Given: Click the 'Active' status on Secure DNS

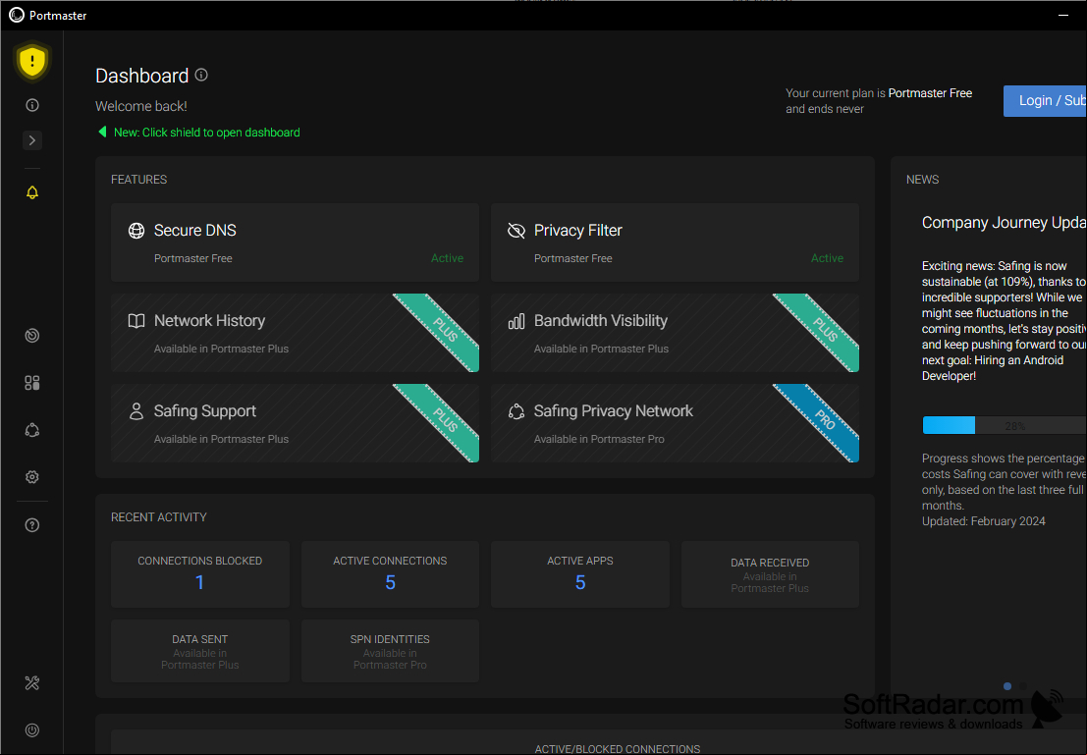Looking at the screenshot, I should [447, 258].
